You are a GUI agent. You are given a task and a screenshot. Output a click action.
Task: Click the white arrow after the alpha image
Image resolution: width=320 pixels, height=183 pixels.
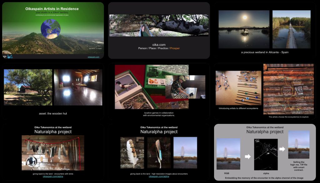(x=282, y=149)
